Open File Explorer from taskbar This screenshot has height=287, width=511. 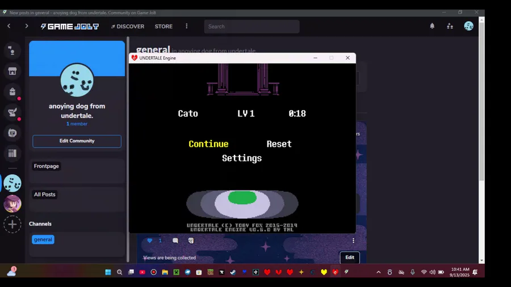coord(165,272)
